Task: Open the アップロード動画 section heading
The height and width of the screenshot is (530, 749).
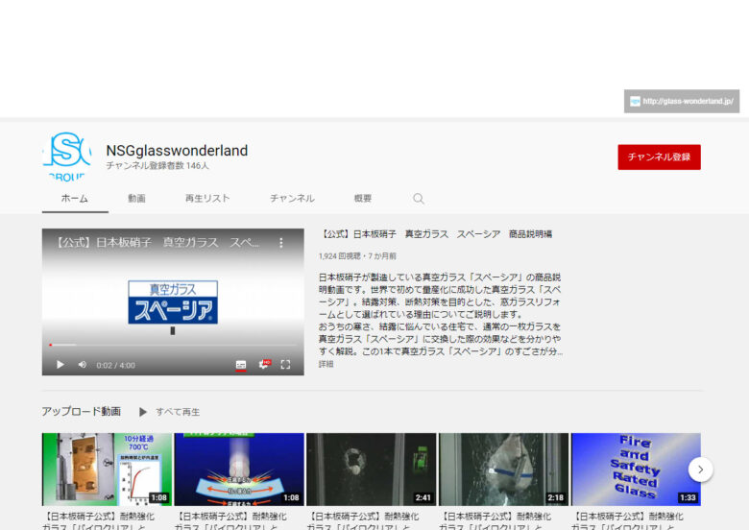Action: pyautogui.click(x=82, y=412)
